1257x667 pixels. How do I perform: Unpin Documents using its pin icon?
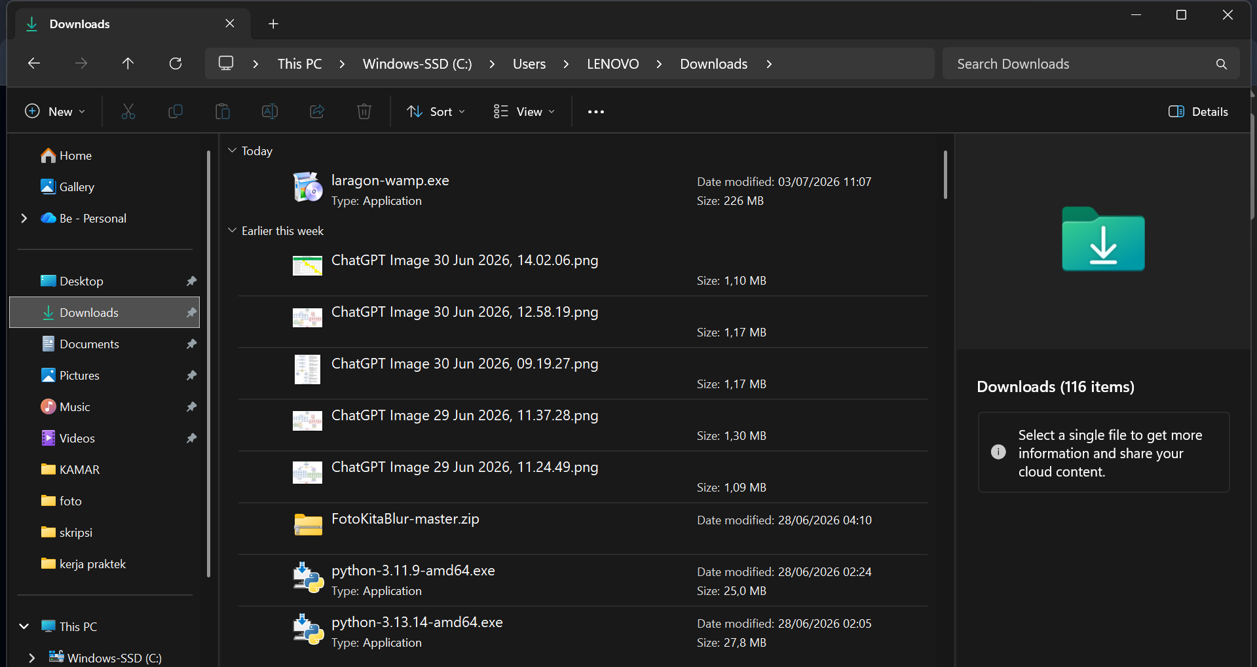[191, 344]
